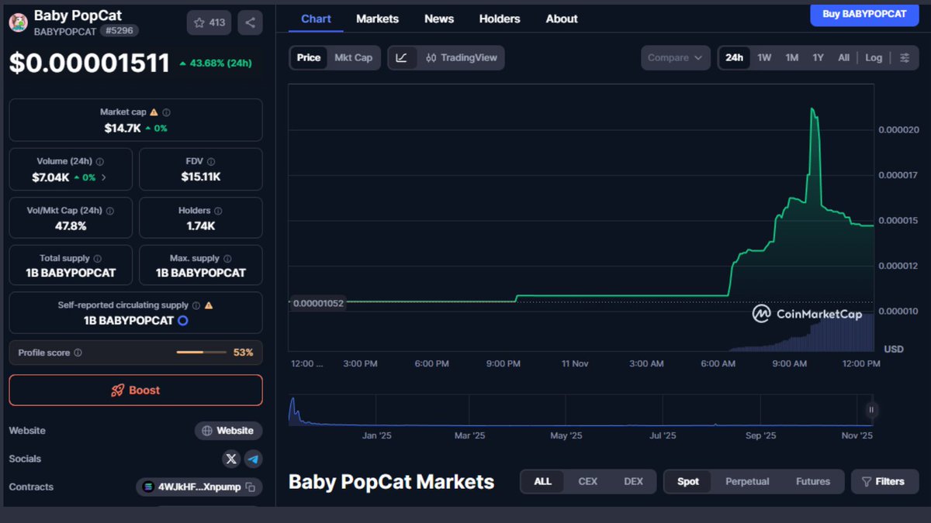Open the Markets tab

377,19
